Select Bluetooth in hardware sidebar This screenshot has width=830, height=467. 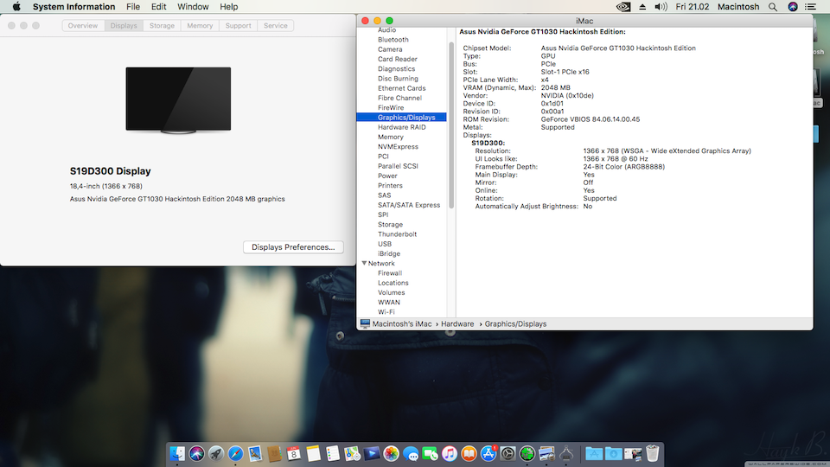[393, 40]
